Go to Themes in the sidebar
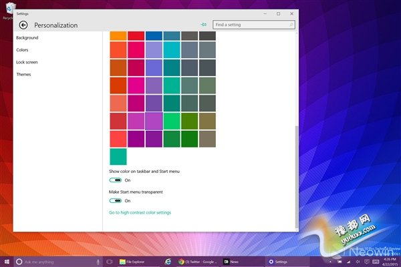 (24, 74)
